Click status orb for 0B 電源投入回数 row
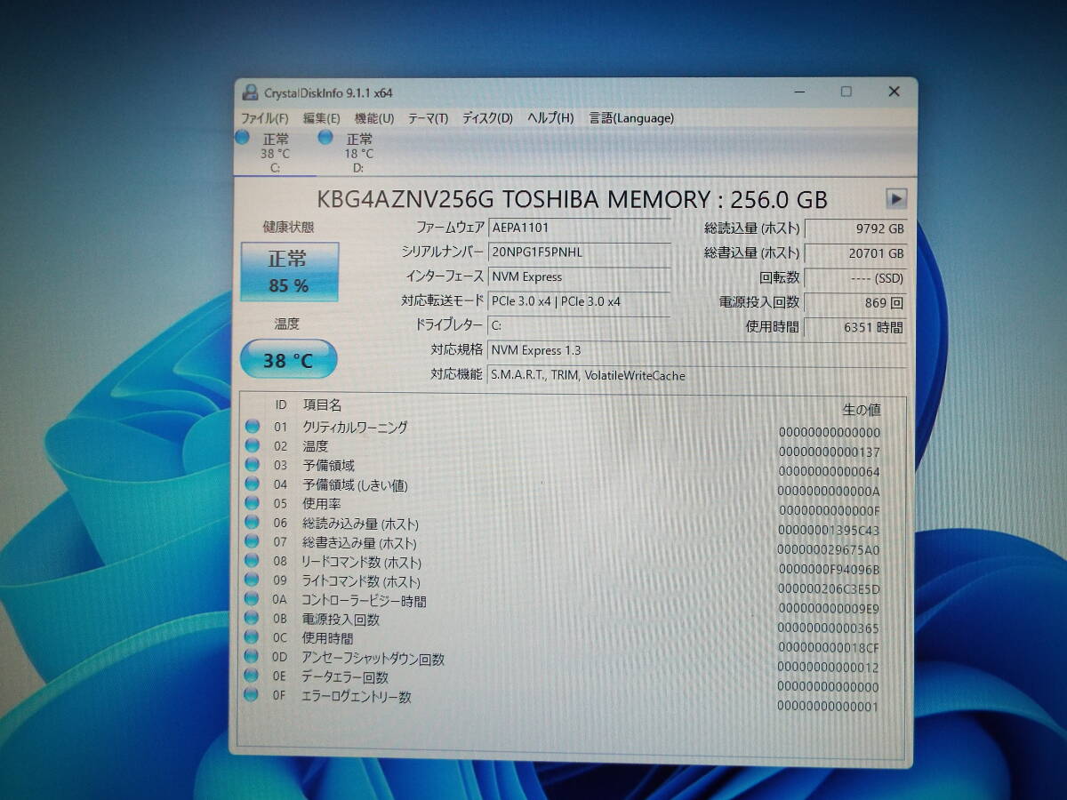The height and width of the screenshot is (800, 1067). pyautogui.click(x=252, y=619)
